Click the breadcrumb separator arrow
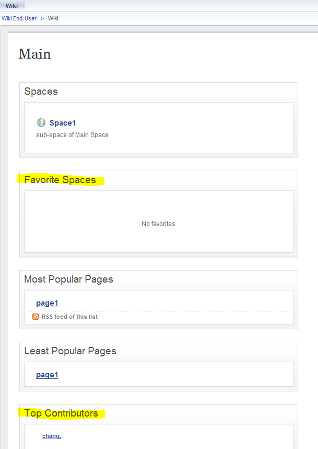This screenshot has height=449, width=318. click(42, 18)
